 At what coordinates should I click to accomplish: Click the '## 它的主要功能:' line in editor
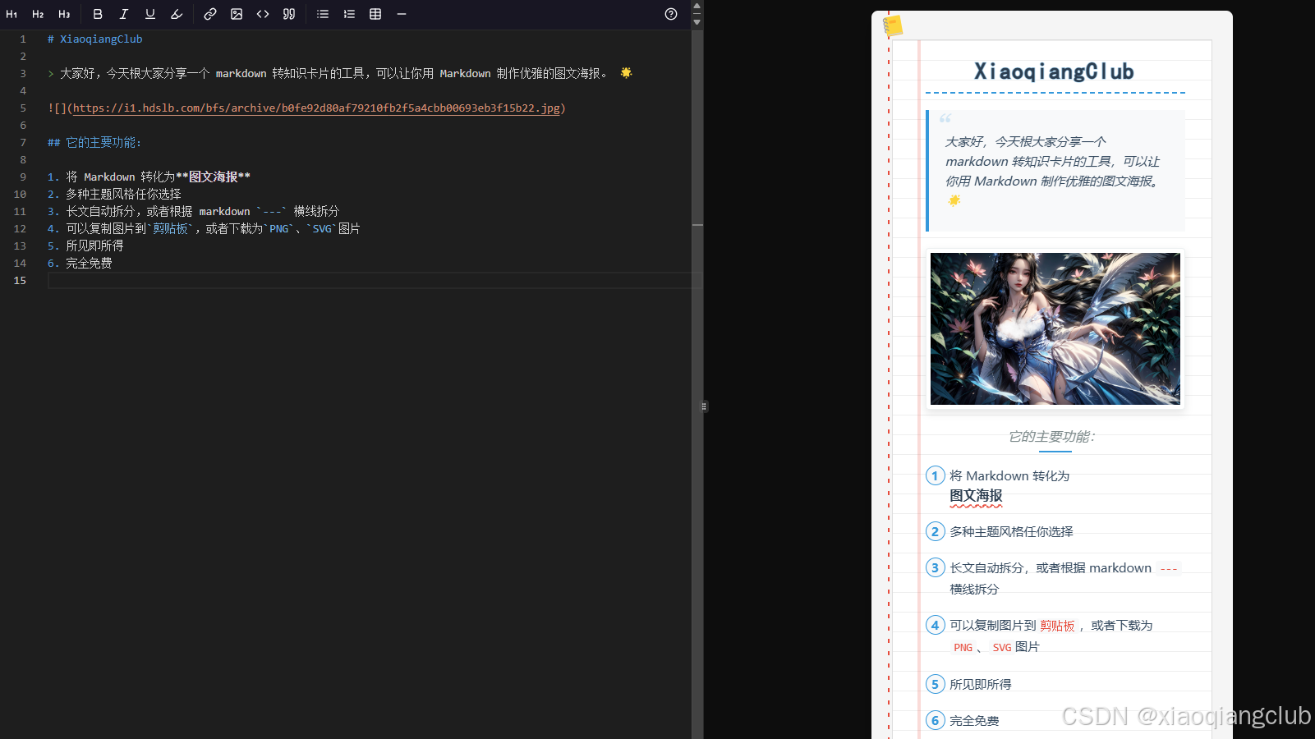pos(94,143)
